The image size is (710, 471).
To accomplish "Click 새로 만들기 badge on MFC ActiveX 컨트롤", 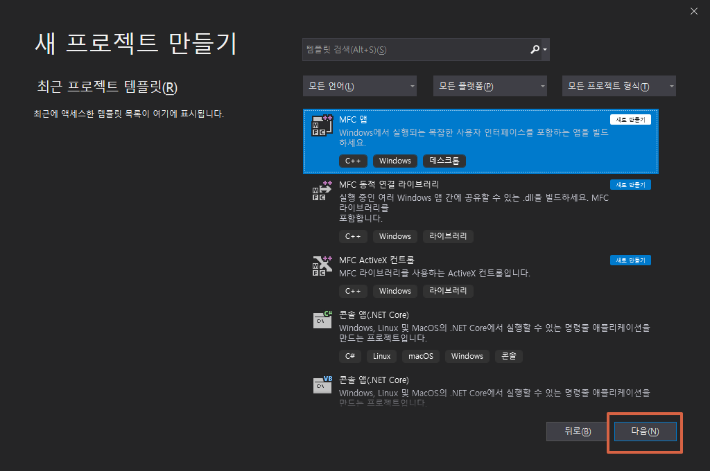I will point(630,260).
